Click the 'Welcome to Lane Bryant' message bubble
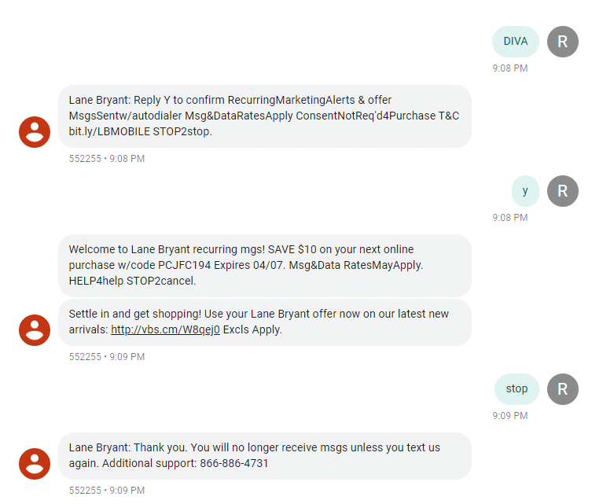The height and width of the screenshot is (504, 614). tap(265, 266)
